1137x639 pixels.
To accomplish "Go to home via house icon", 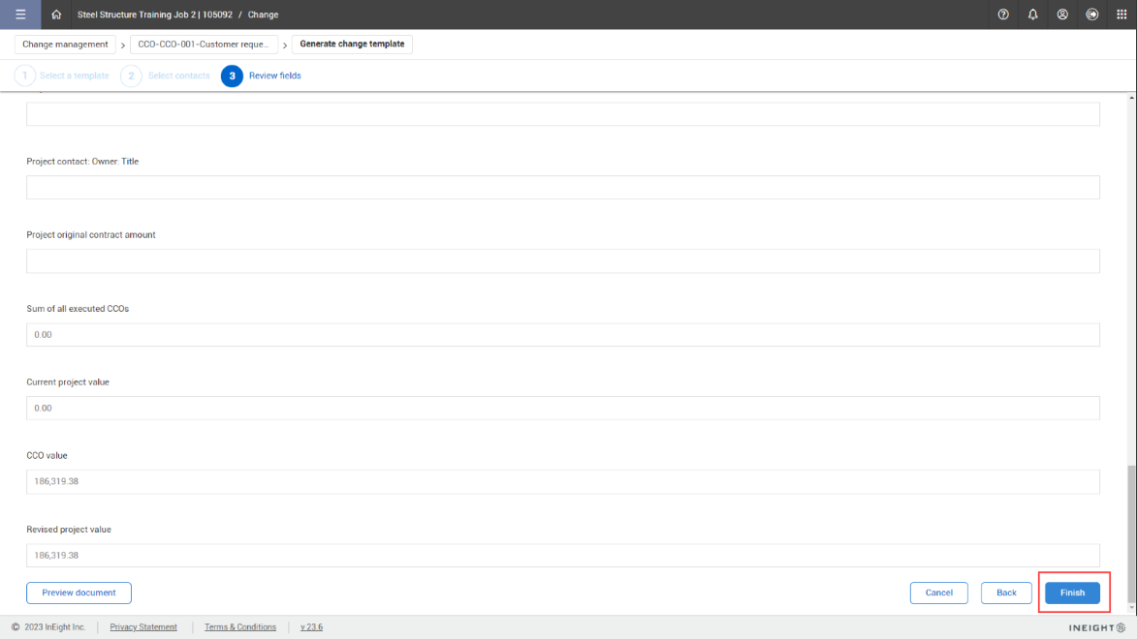I will point(56,15).
